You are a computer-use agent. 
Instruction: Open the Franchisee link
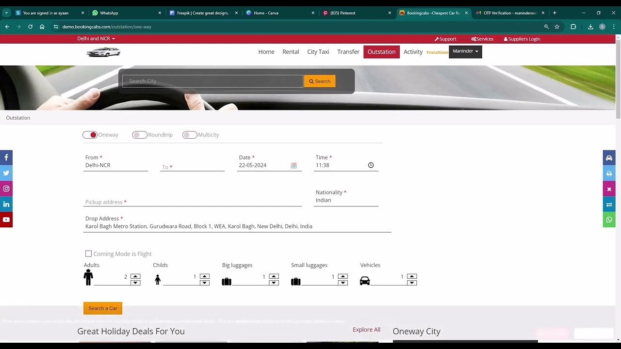tap(437, 52)
